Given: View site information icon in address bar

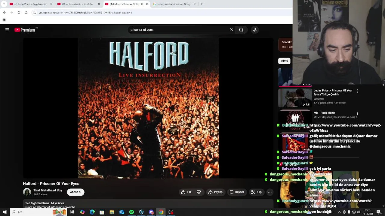Looking at the screenshot, I should coord(35,13).
